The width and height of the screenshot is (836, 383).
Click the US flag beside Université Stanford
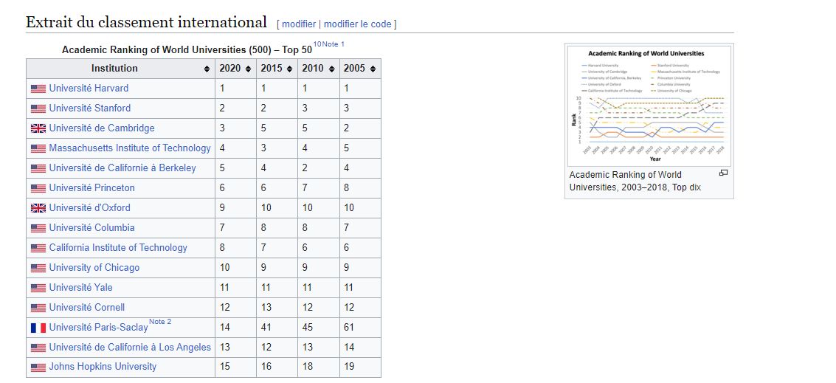(38, 108)
